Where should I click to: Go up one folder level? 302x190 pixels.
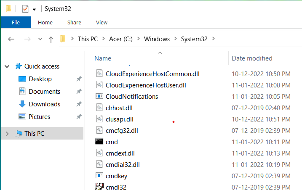pyautogui.click(x=51, y=40)
